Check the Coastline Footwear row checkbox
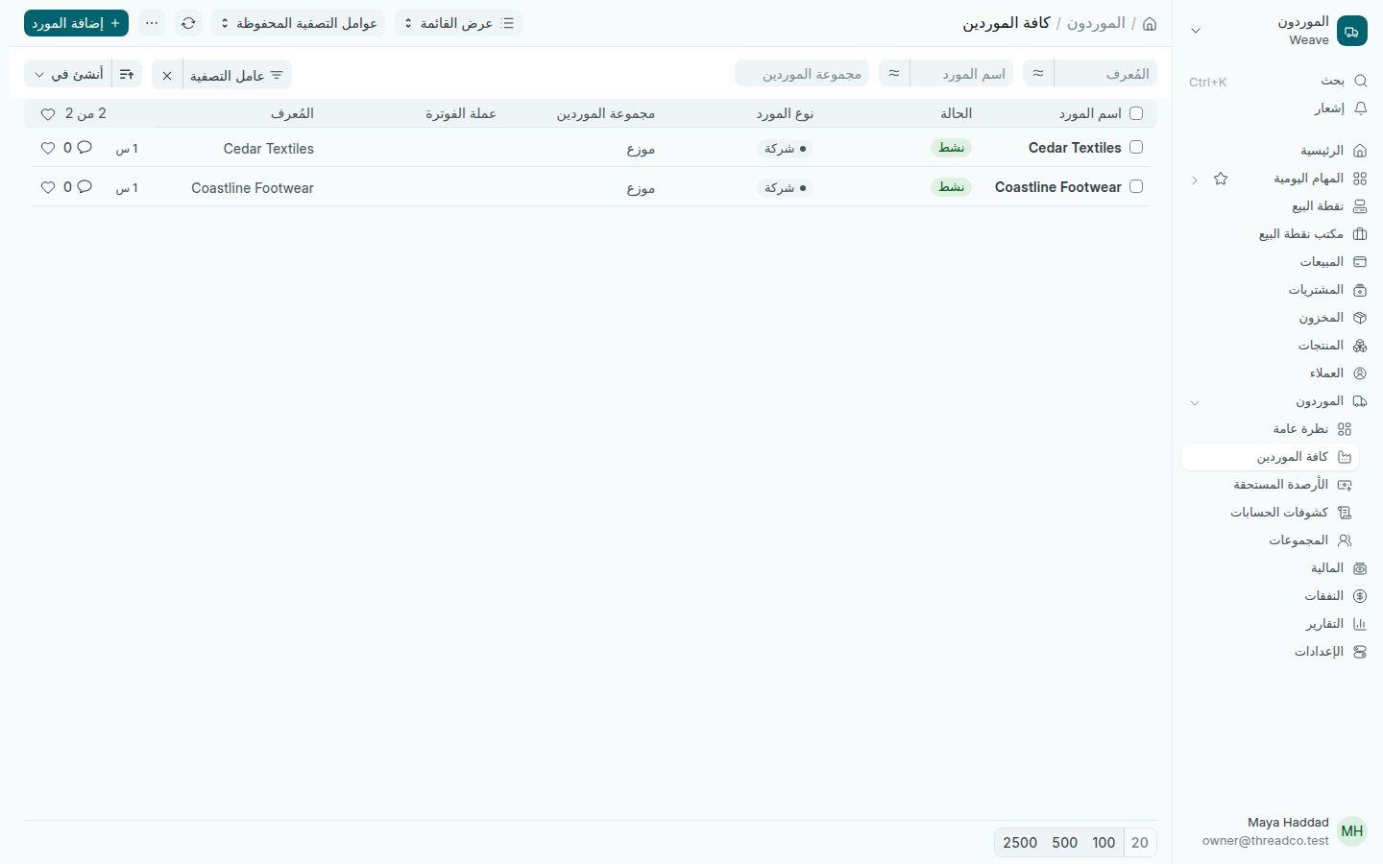 click(x=1136, y=186)
